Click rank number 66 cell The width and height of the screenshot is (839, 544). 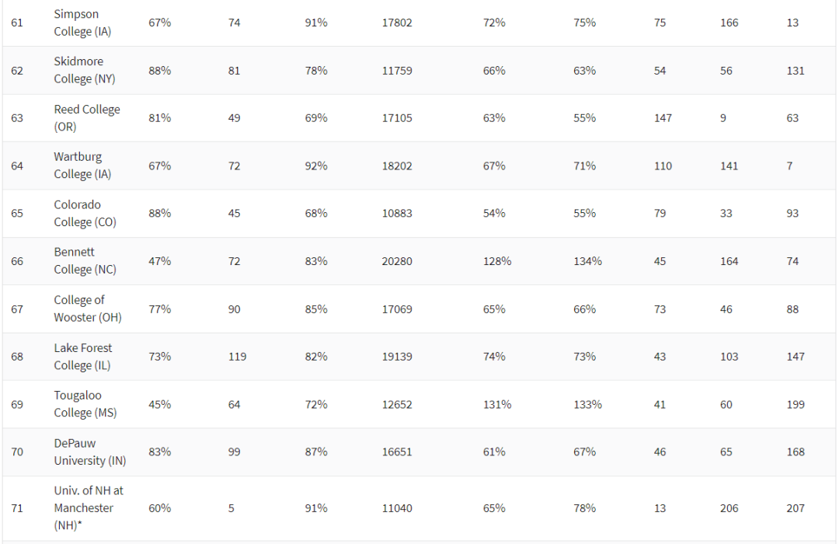17,261
